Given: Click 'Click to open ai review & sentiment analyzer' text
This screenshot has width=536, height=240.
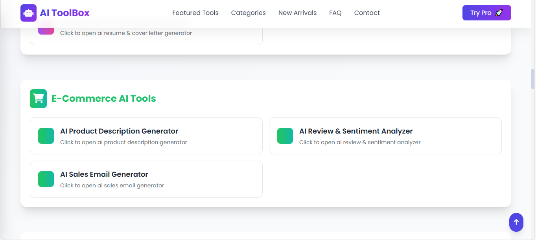Looking at the screenshot, I should [360, 142].
